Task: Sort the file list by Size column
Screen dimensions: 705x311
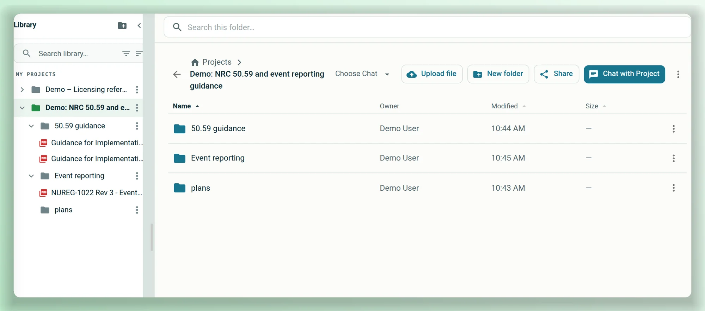Action: point(595,106)
